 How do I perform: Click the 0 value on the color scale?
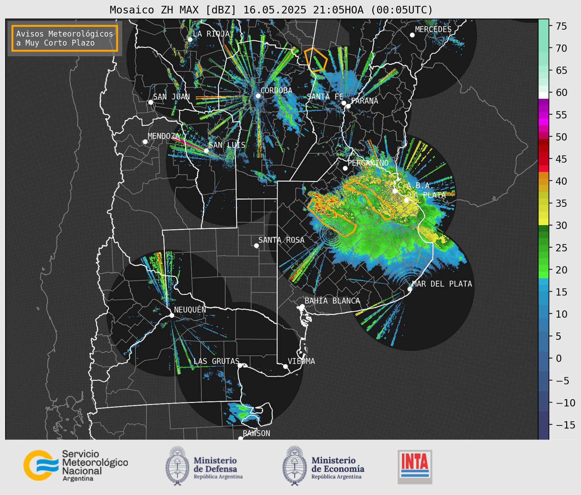click(558, 358)
